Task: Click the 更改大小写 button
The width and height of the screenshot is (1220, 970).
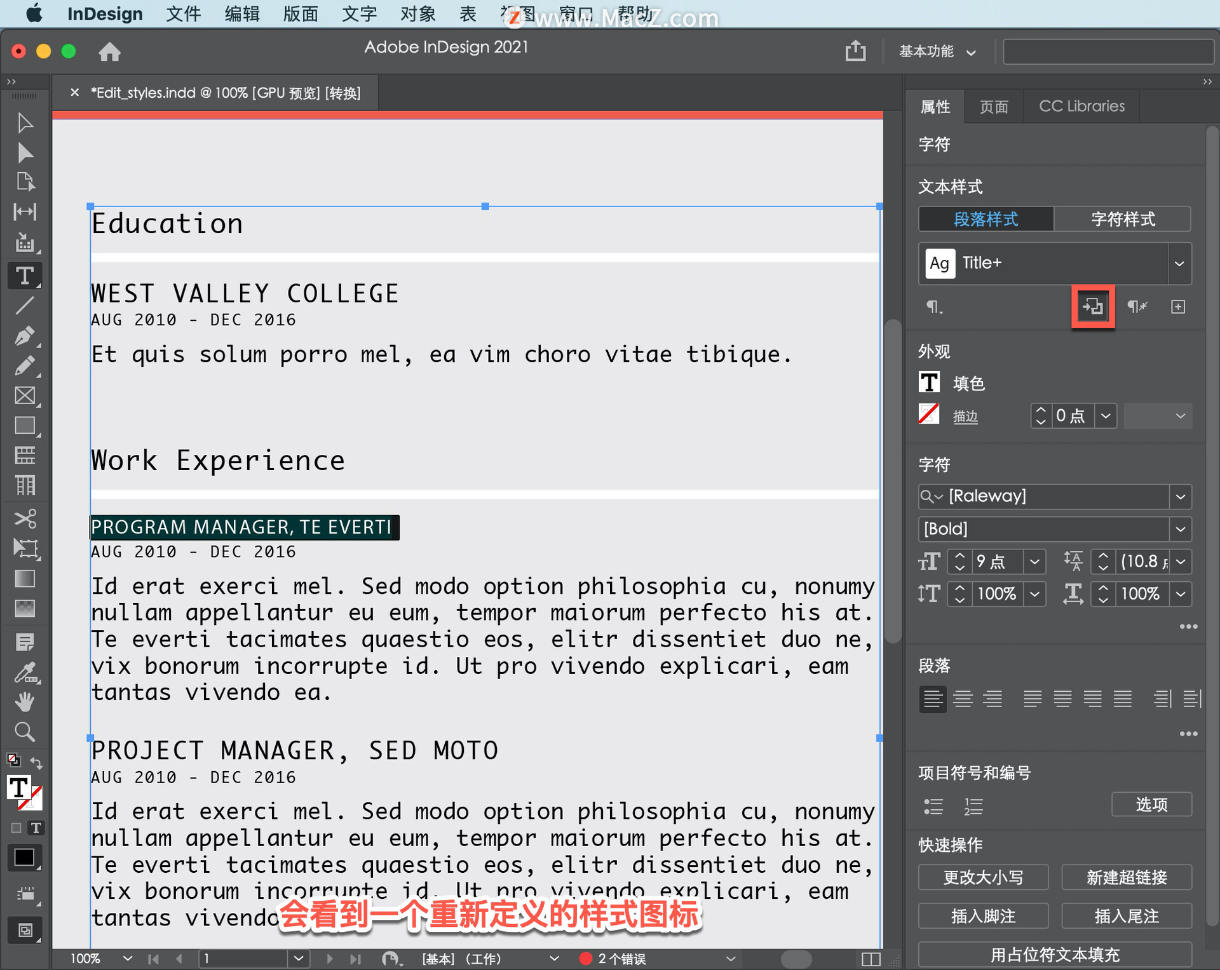Action: (x=983, y=877)
